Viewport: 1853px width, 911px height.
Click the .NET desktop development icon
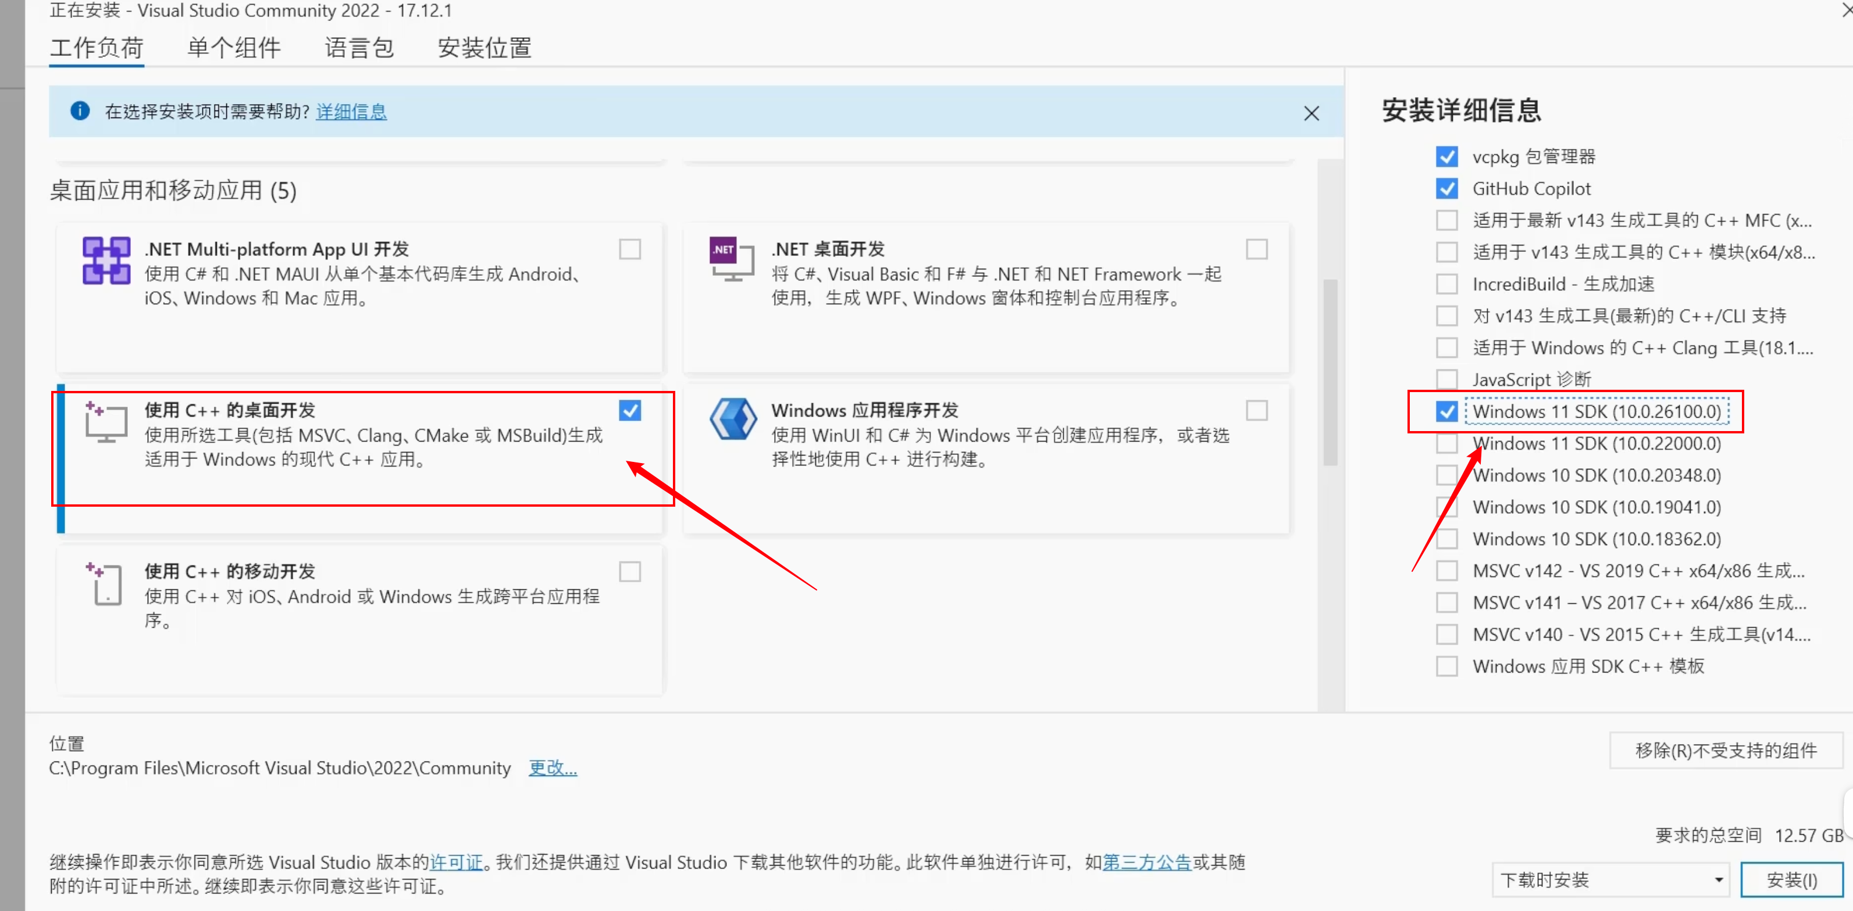tap(732, 258)
